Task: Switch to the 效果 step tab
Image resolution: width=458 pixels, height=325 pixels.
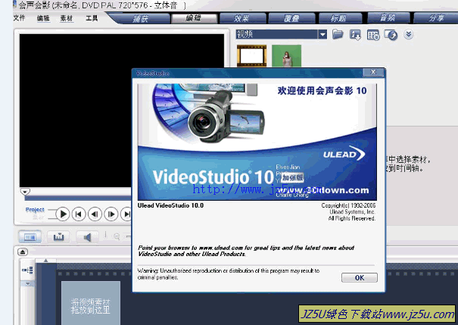Action: click(242, 18)
